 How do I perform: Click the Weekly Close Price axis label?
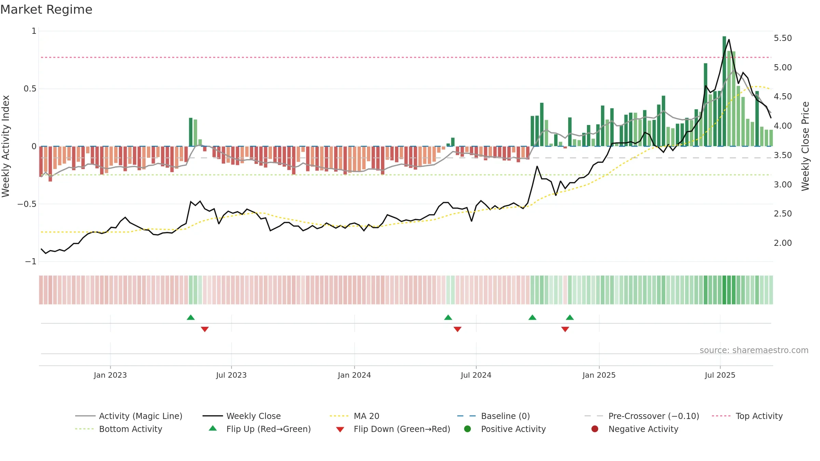(805, 146)
